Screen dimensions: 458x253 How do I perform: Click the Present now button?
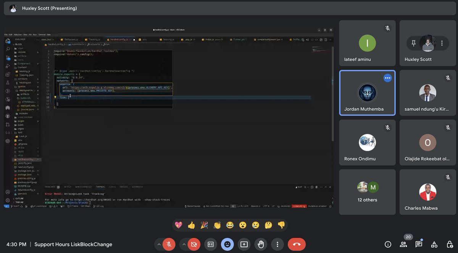244,244
